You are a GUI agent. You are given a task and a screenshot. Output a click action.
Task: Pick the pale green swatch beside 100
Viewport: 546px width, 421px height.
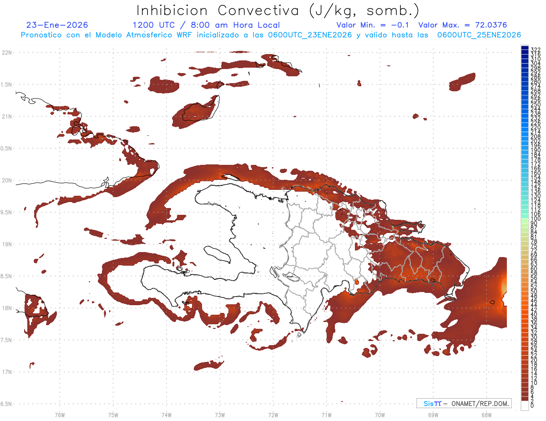tap(525, 221)
